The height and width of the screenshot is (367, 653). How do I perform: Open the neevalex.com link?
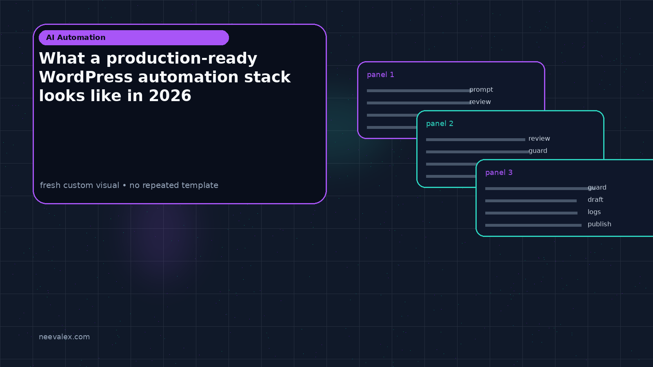[x=64, y=337]
